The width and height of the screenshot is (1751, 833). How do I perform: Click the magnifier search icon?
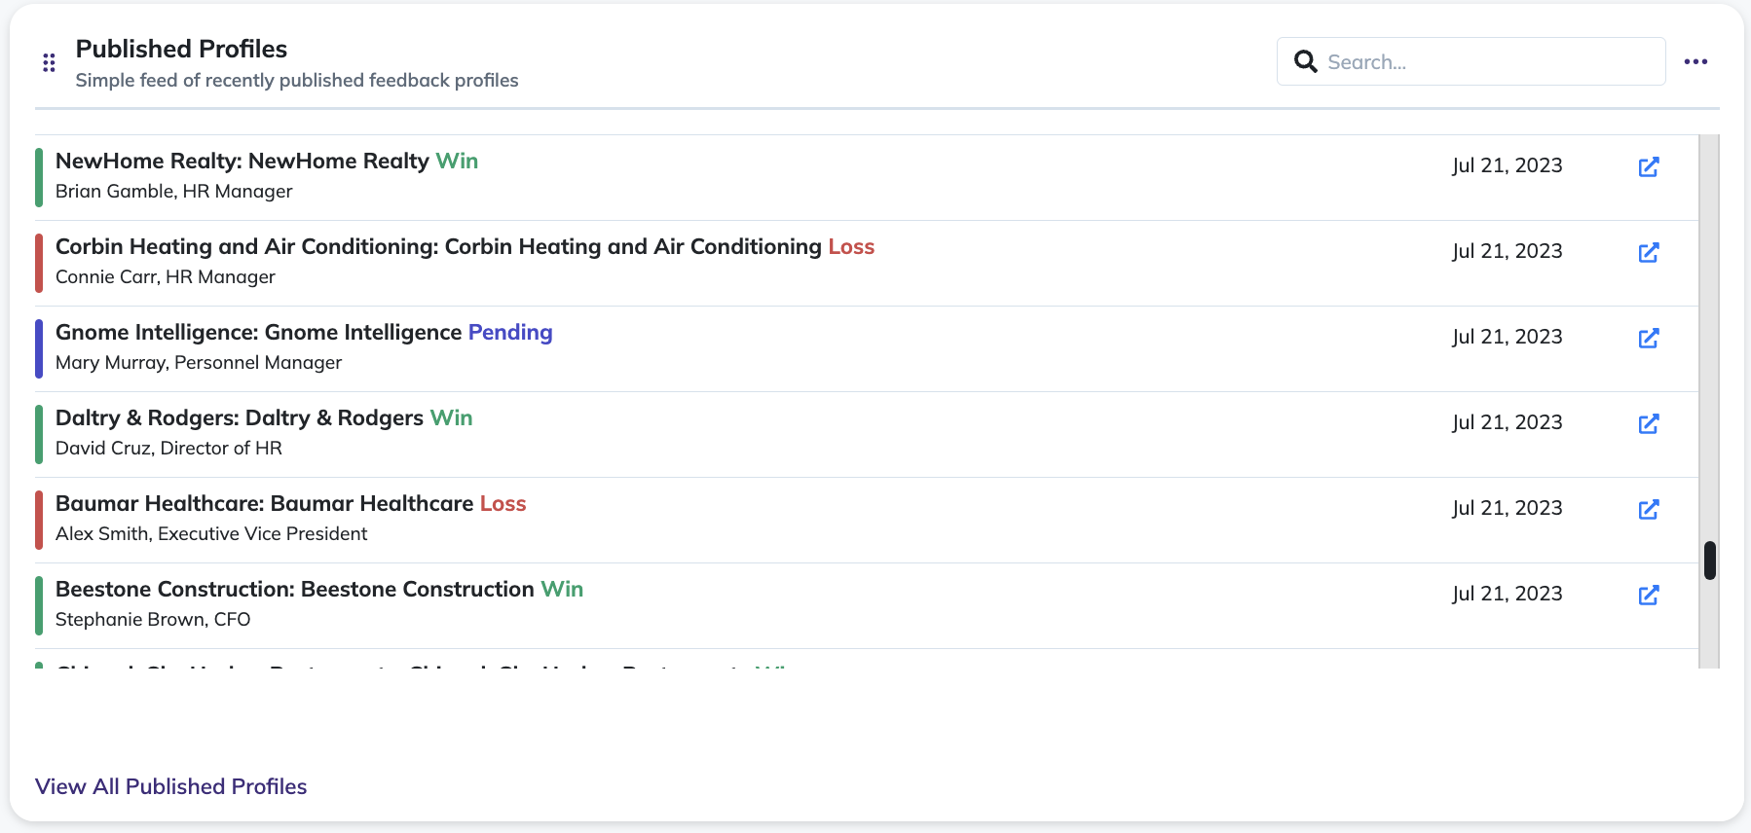click(x=1305, y=61)
